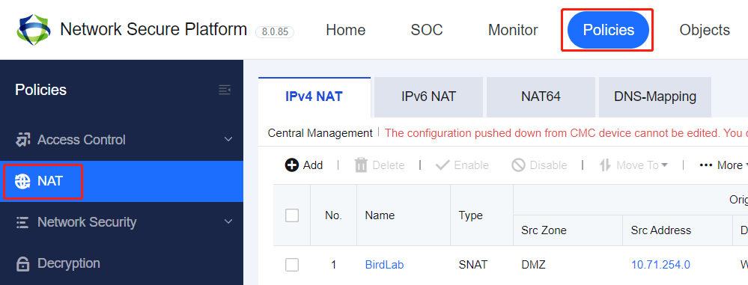Image resolution: width=748 pixels, height=285 pixels.
Task: Open the 10.71.254.0 source address link
Action: pos(660,265)
